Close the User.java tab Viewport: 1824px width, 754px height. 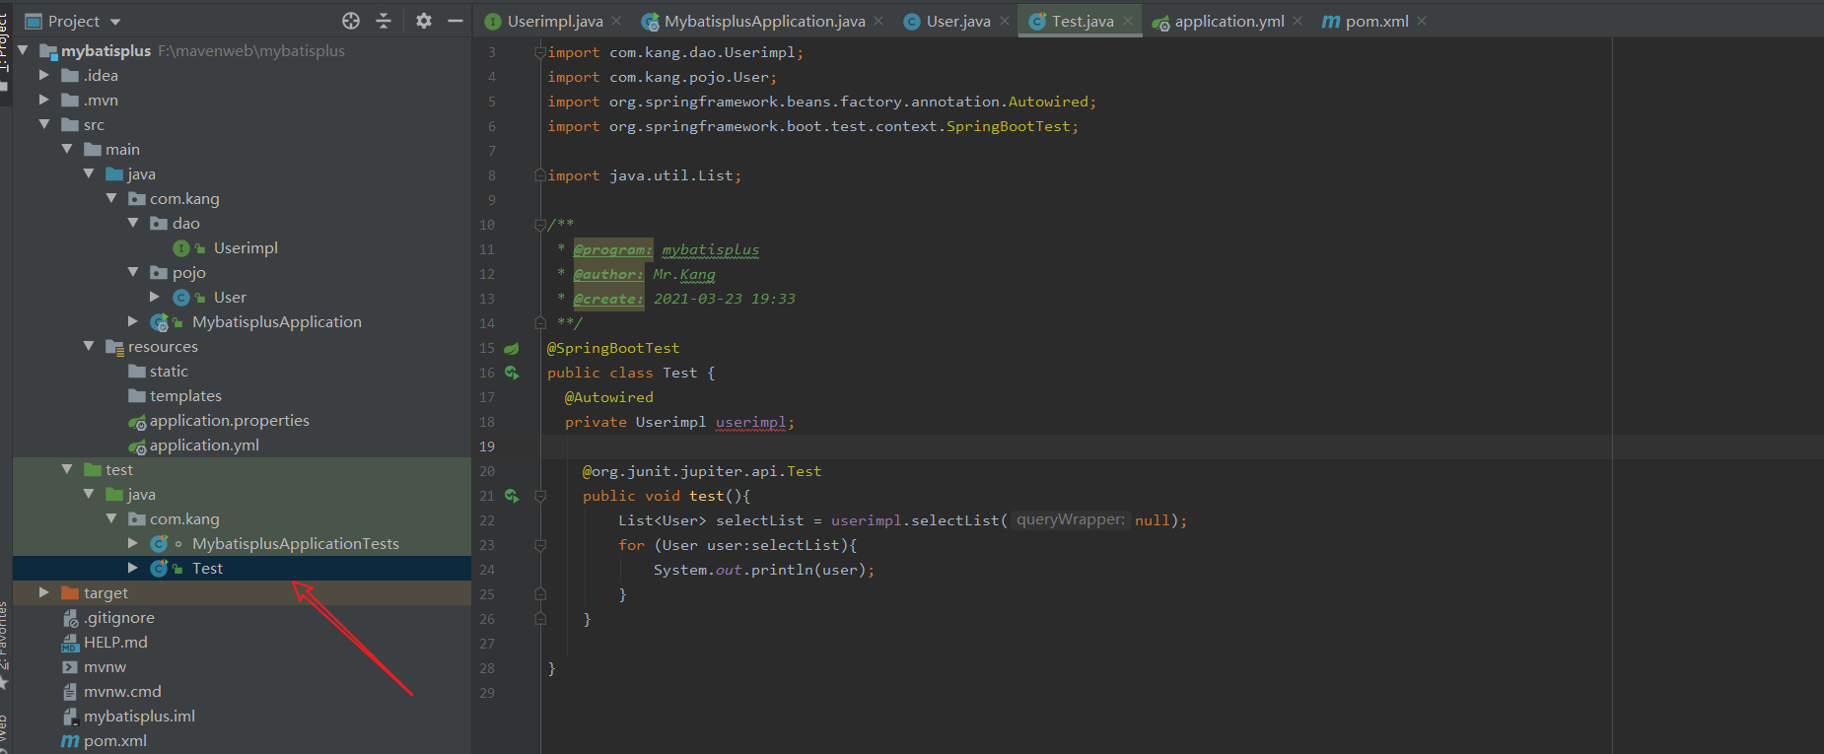(1005, 21)
